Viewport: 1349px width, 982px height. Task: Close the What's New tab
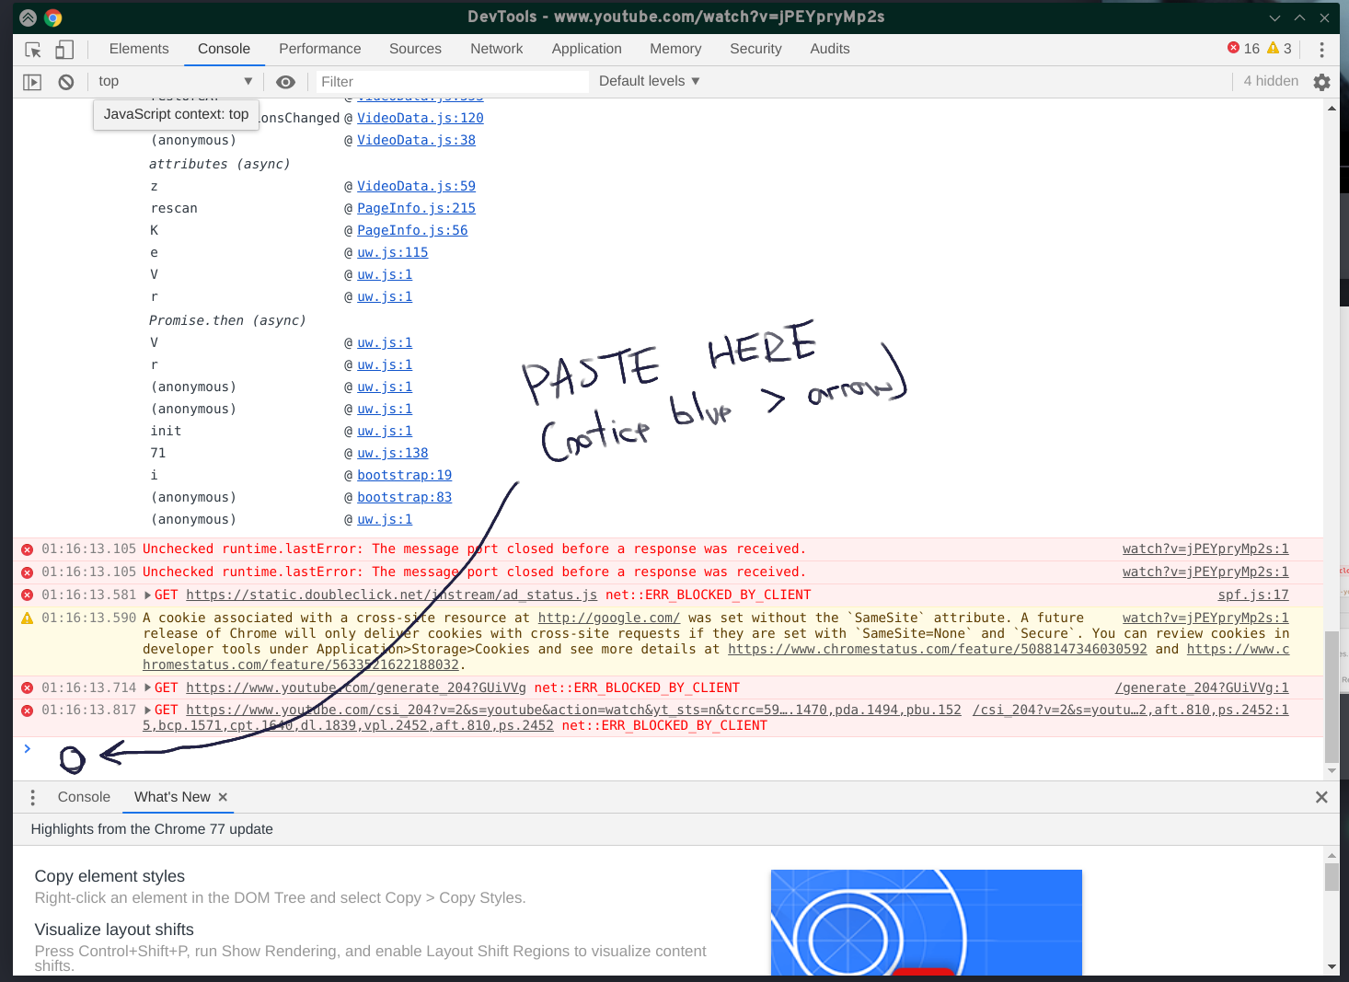(x=223, y=797)
